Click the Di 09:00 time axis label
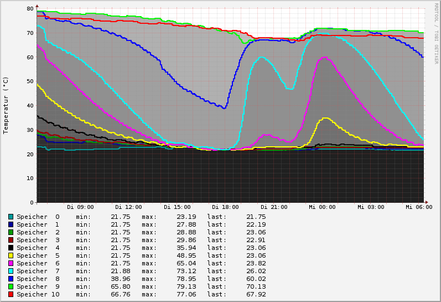 tap(80, 207)
